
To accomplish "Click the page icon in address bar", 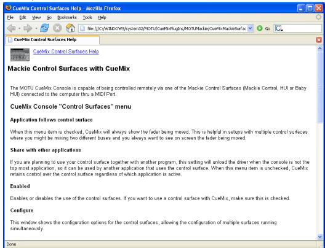I will click(x=82, y=28).
